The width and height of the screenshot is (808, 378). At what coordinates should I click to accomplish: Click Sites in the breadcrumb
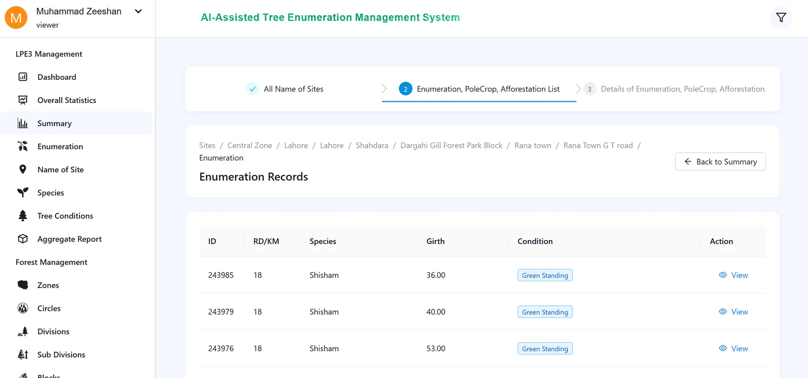point(207,146)
